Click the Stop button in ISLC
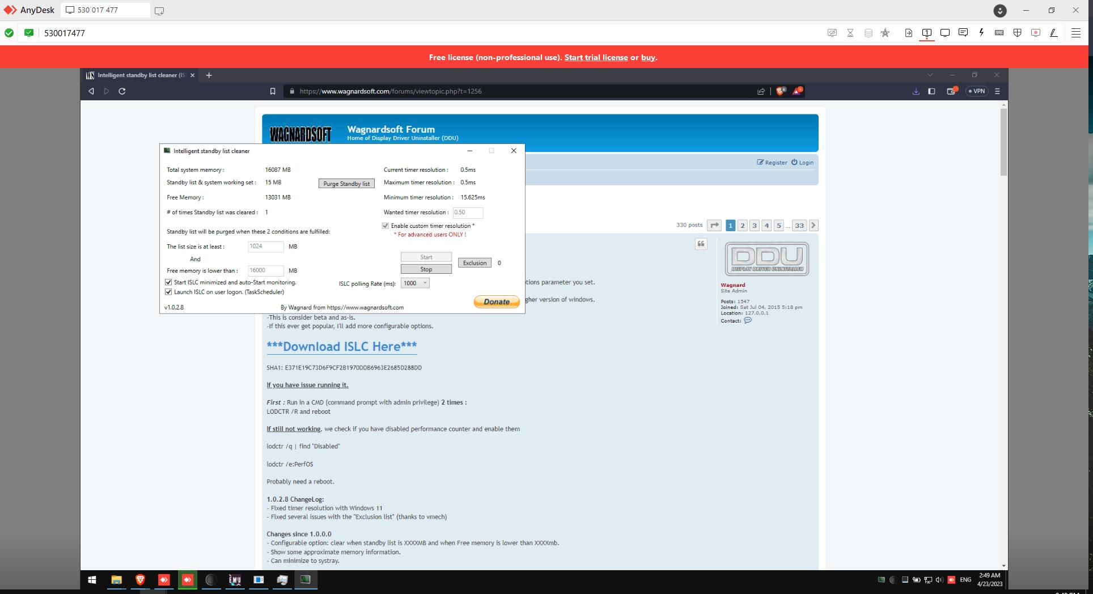Viewport: 1093px width, 594px height. [426, 269]
